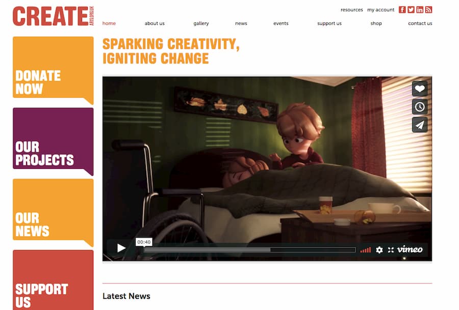Enter fullscreen mode on the video

(x=391, y=250)
